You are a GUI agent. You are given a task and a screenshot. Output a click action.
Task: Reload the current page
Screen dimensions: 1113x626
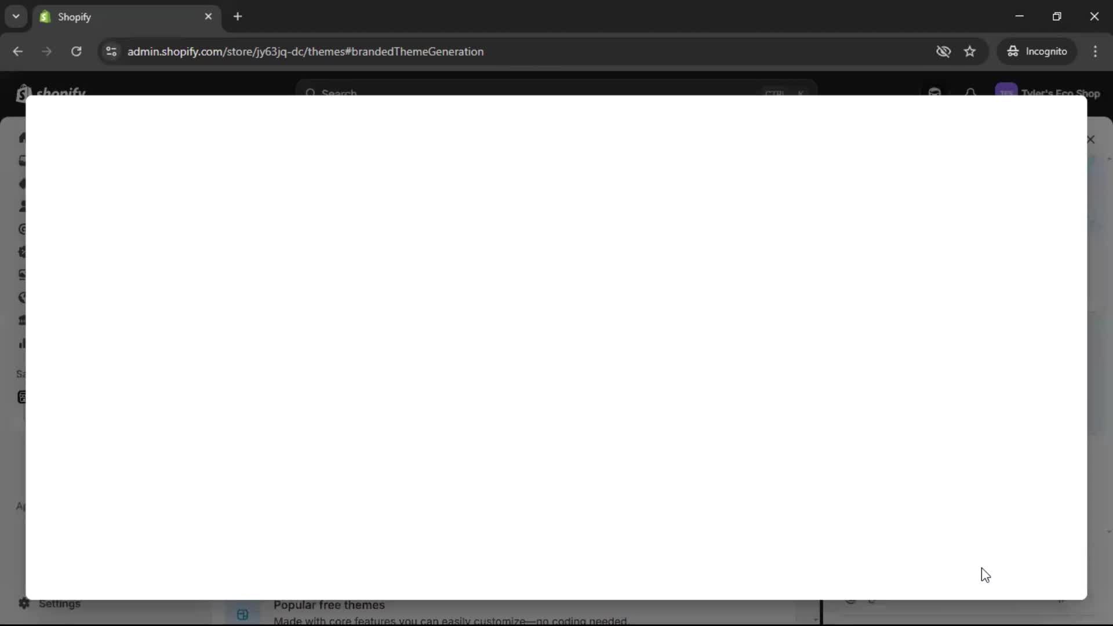[76, 52]
